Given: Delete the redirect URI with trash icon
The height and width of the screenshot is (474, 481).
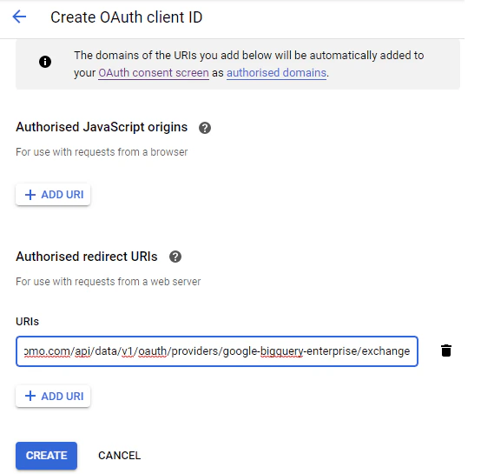Looking at the screenshot, I should coord(446,350).
